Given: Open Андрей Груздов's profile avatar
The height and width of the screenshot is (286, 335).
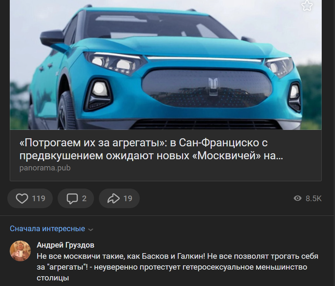Looking at the screenshot, I should [x=20, y=251].
